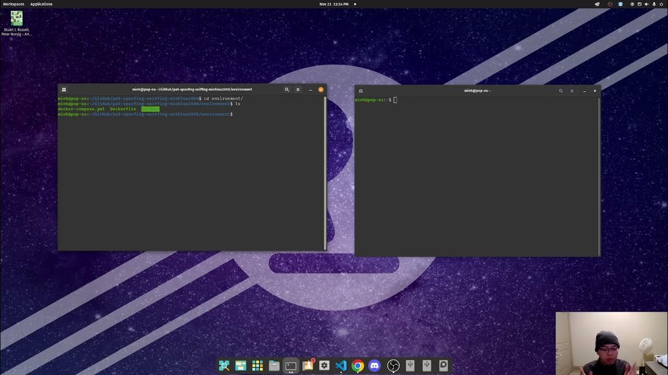This screenshot has height=375, width=668.
Task: Minimize the left environment terminal window
Action: pyautogui.click(x=310, y=90)
